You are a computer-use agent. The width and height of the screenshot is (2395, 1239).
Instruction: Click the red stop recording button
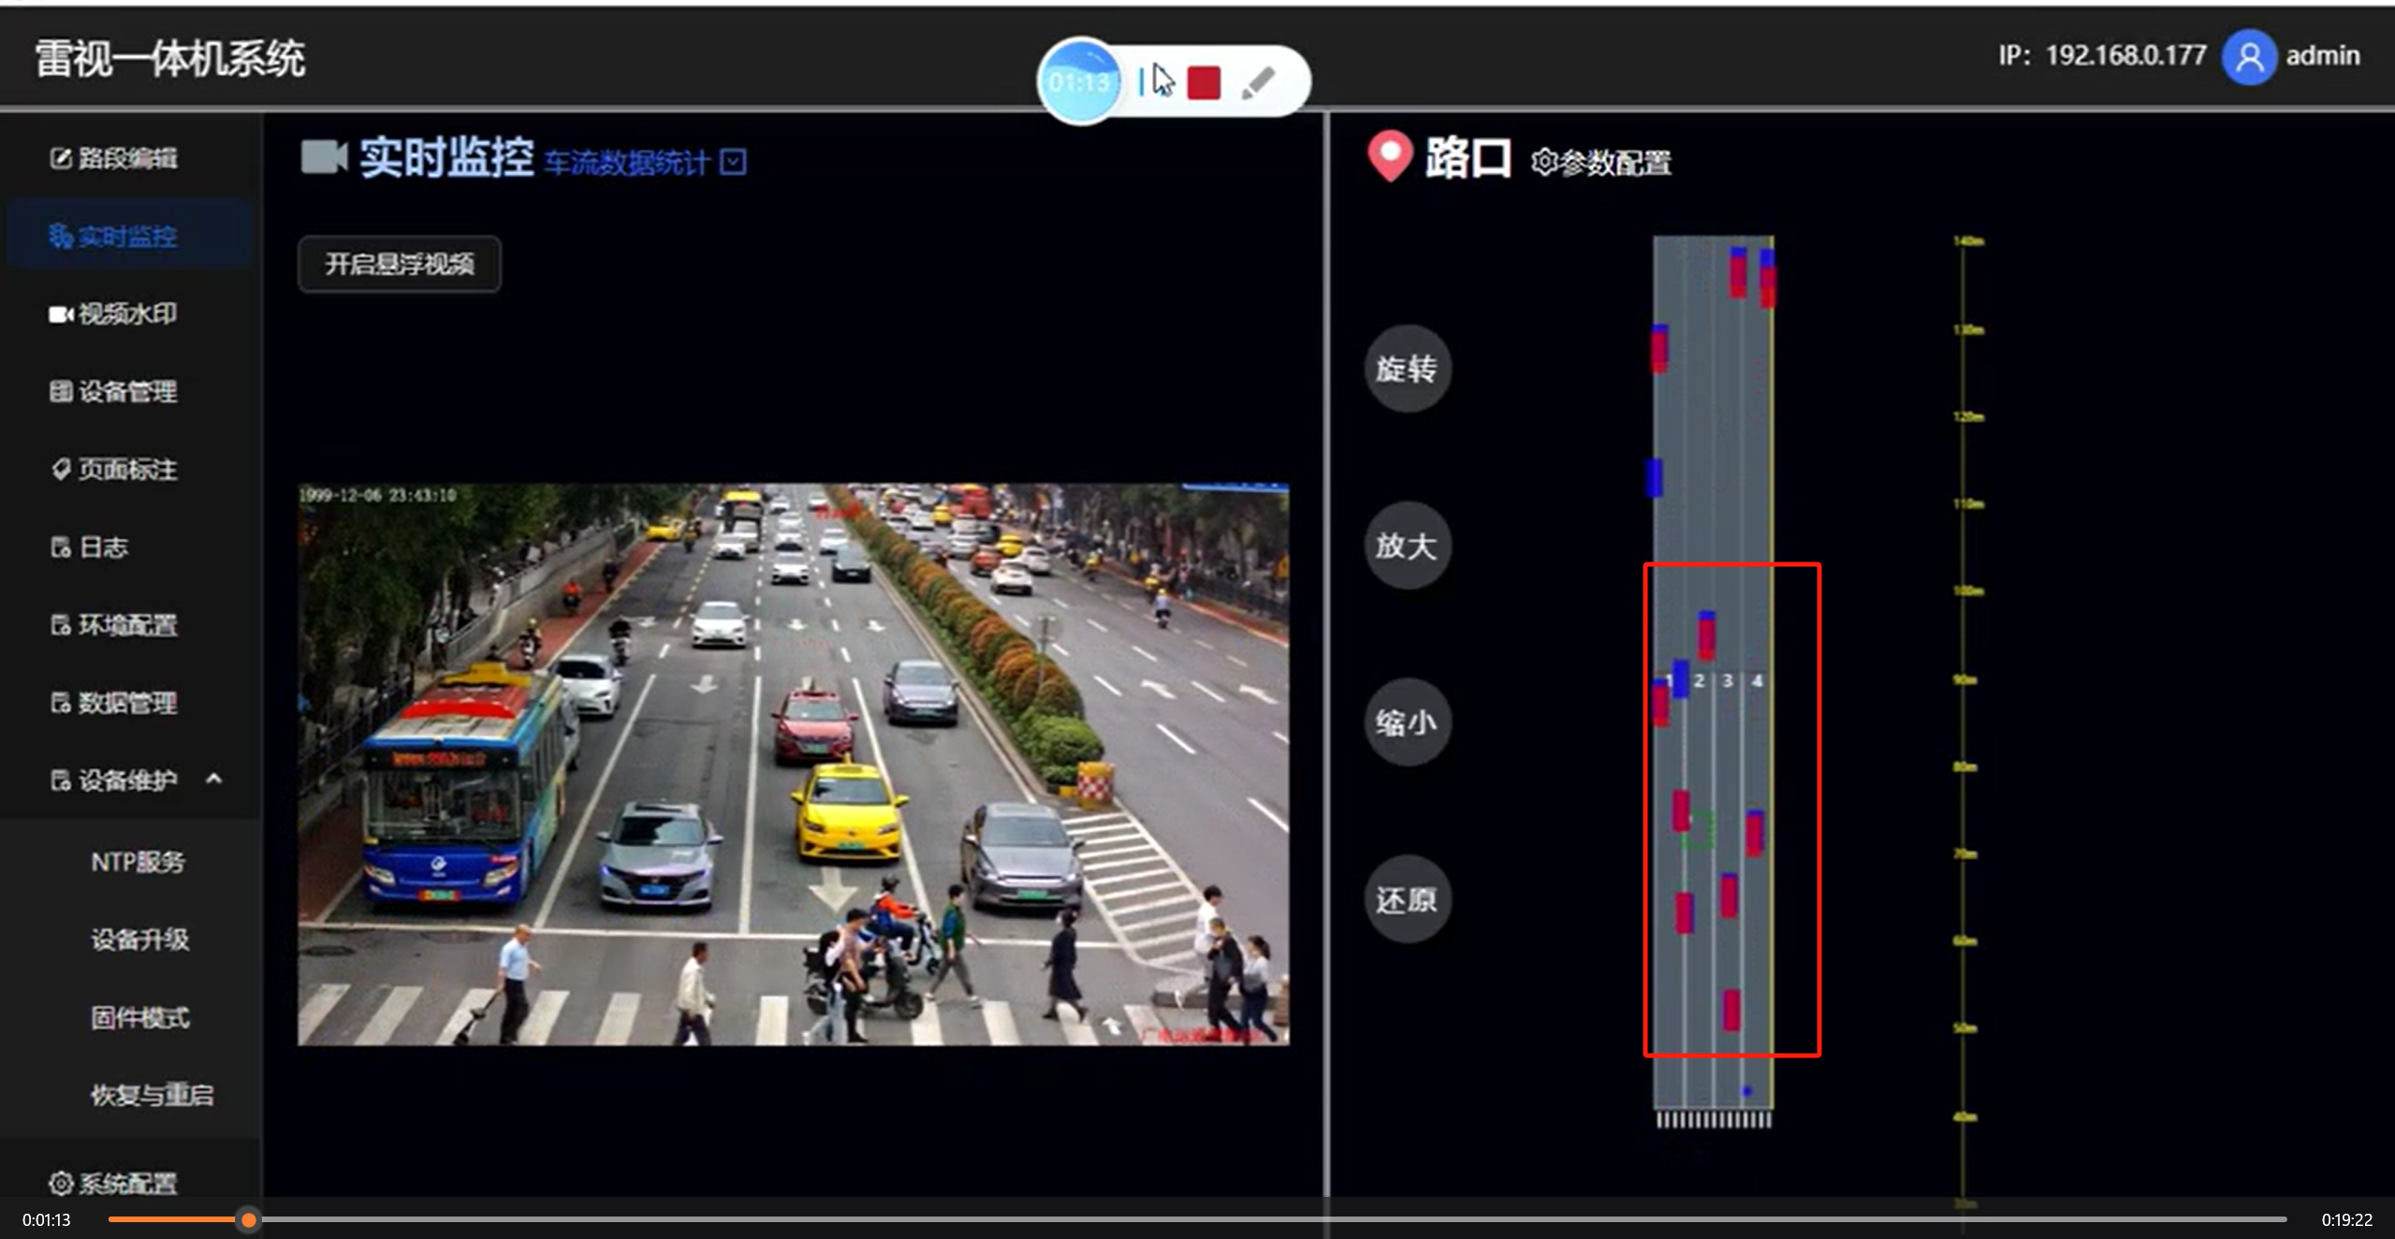pyautogui.click(x=1204, y=82)
